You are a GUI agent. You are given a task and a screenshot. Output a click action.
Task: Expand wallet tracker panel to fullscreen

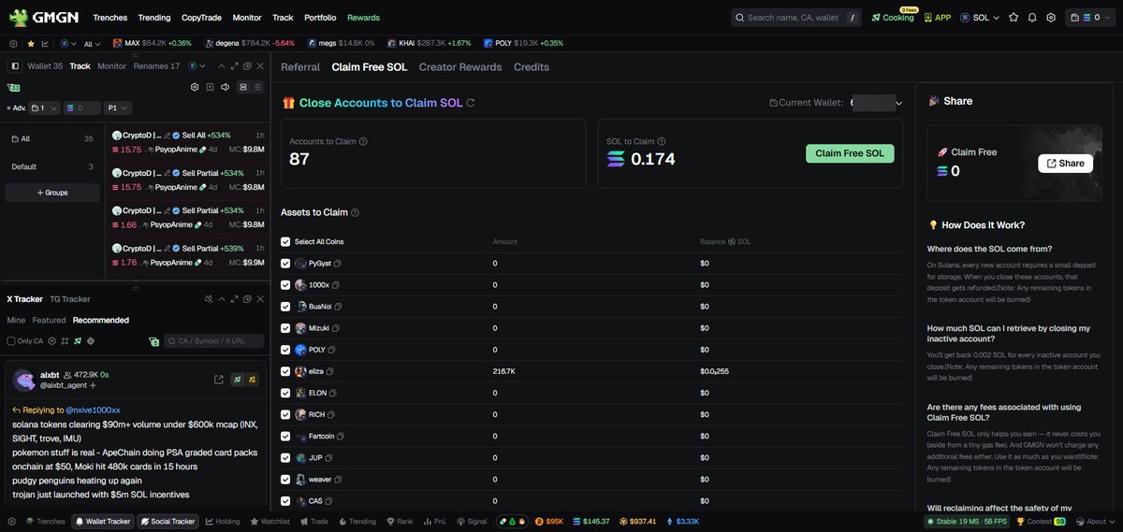tap(234, 66)
